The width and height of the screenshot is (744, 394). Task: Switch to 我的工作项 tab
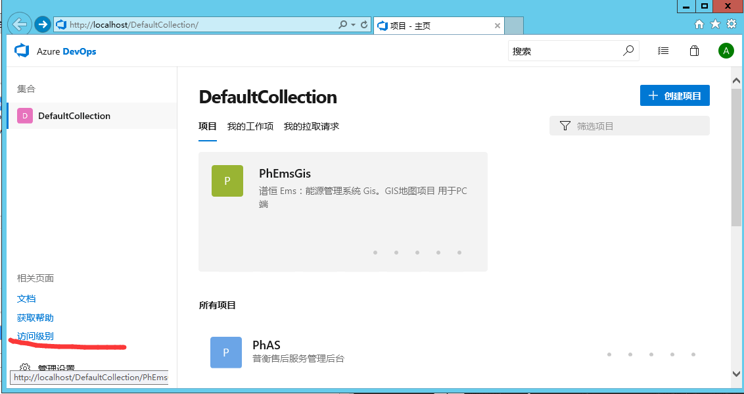[x=250, y=126]
